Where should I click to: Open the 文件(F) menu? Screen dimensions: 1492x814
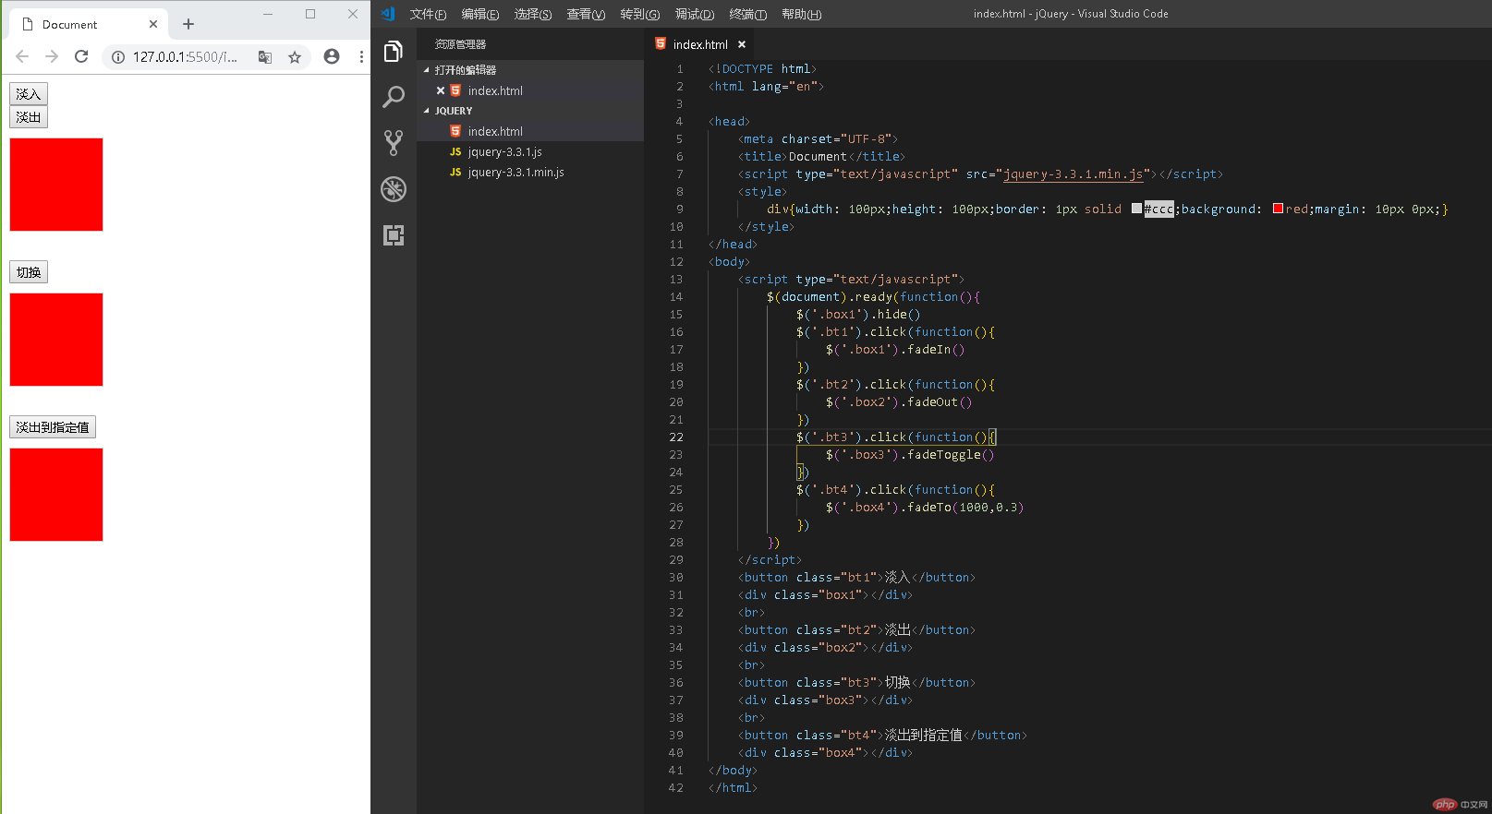pos(428,14)
